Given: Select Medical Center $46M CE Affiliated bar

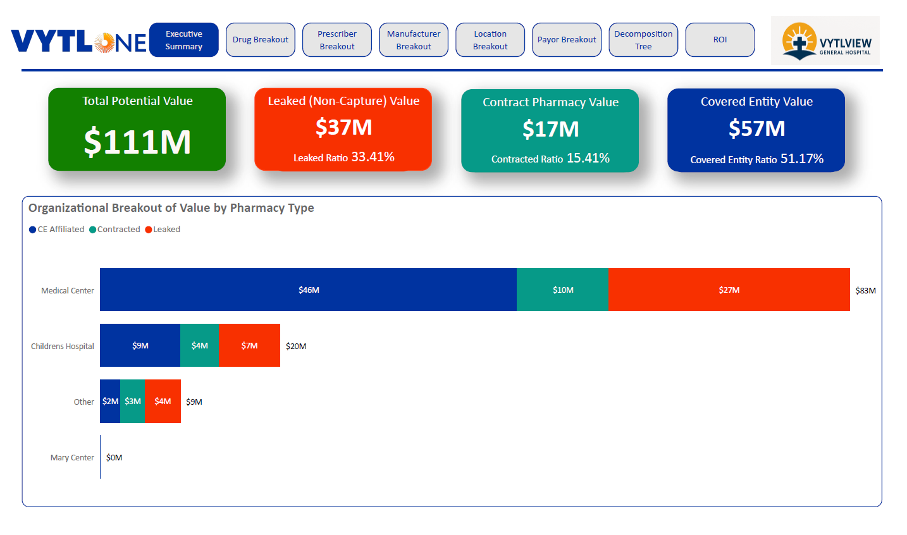Looking at the screenshot, I should click(x=309, y=290).
